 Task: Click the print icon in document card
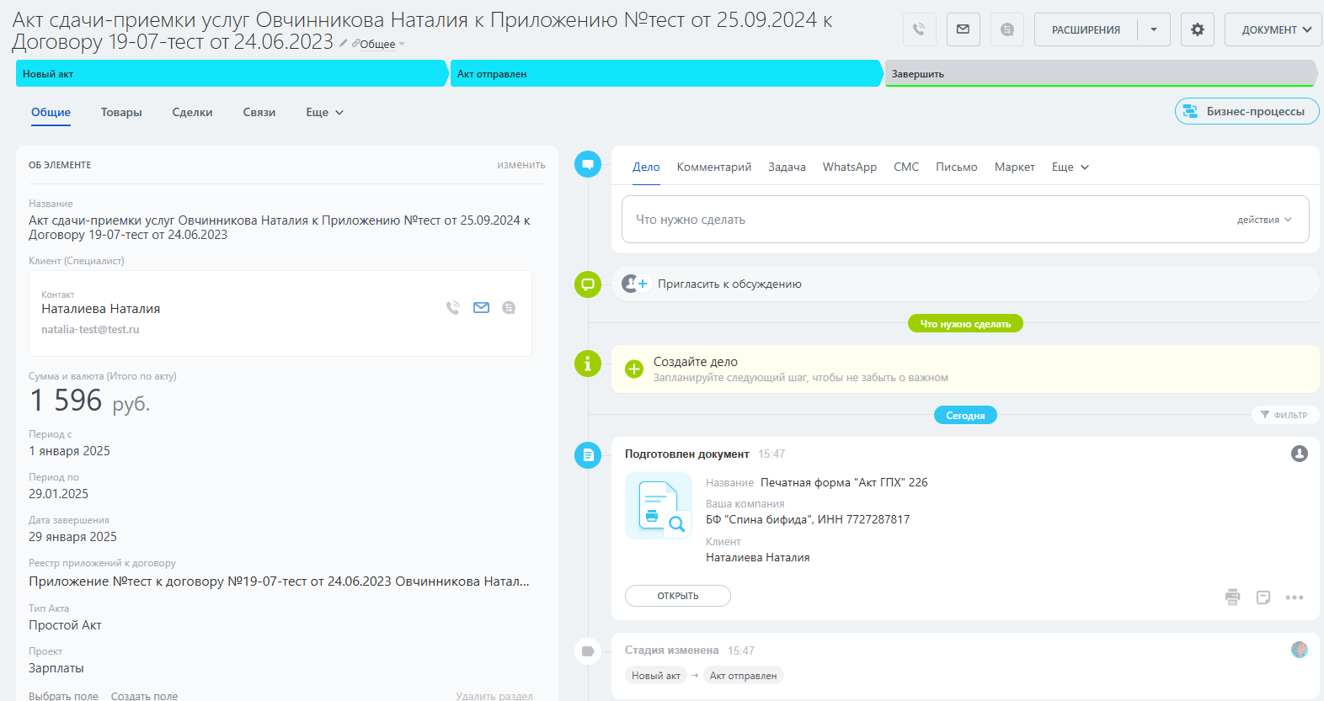click(x=1232, y=597)
